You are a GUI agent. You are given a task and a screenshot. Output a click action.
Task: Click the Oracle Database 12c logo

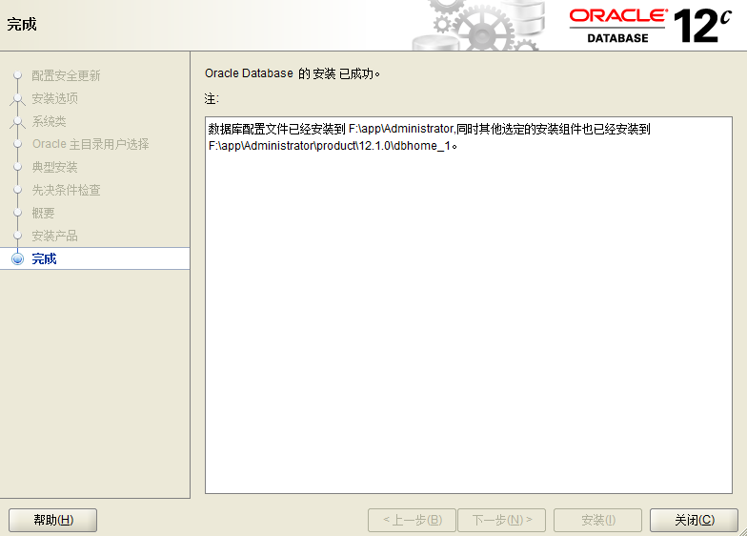(650, 25)
